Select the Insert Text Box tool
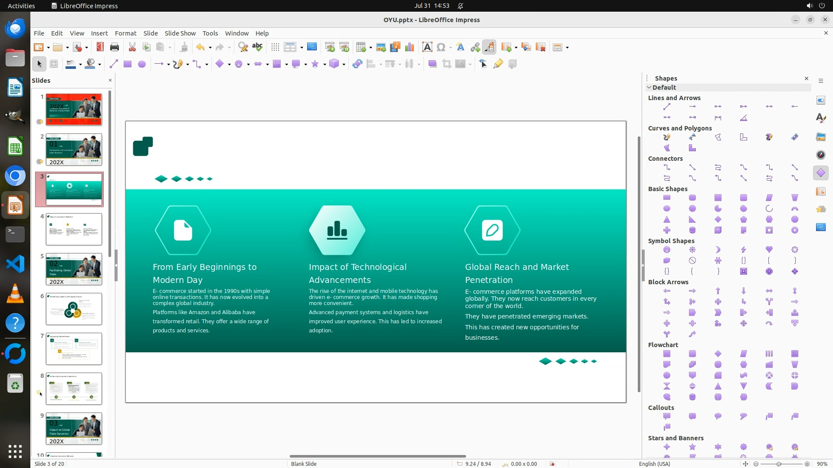This screenshot has height=468, width=833. pyautogui.click(x=427, y=47)
